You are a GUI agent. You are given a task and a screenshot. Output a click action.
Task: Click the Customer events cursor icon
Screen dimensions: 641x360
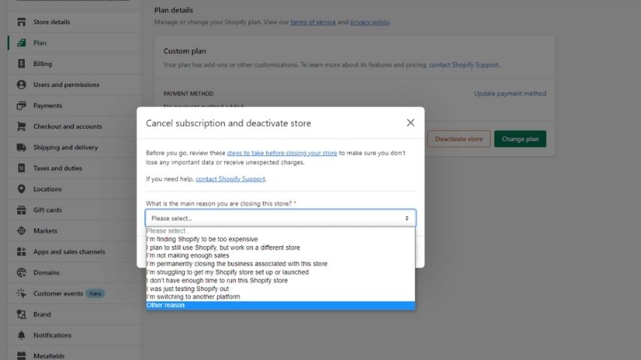click(x=21, y=293)
